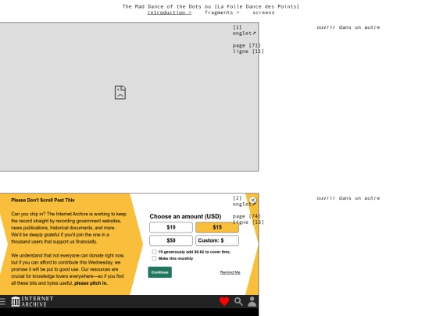This screenshot has height=316, width=422.
Task: Enable the add $0.62 to cover fees checkbox
Action: click(154, 252)
